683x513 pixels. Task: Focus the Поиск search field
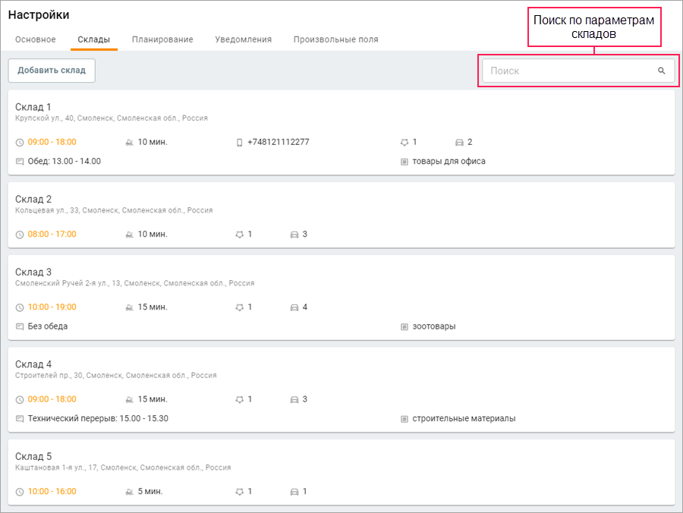[x=571, y=71]
